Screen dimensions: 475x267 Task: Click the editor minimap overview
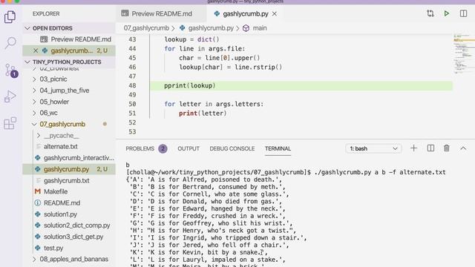point(464,54)
